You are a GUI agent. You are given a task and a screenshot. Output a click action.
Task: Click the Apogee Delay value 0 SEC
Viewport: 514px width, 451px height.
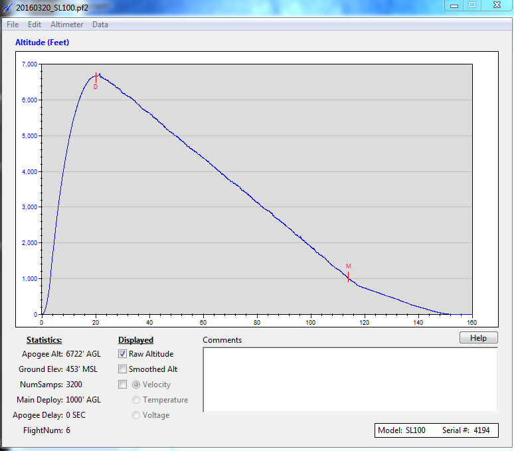(76, 415)
